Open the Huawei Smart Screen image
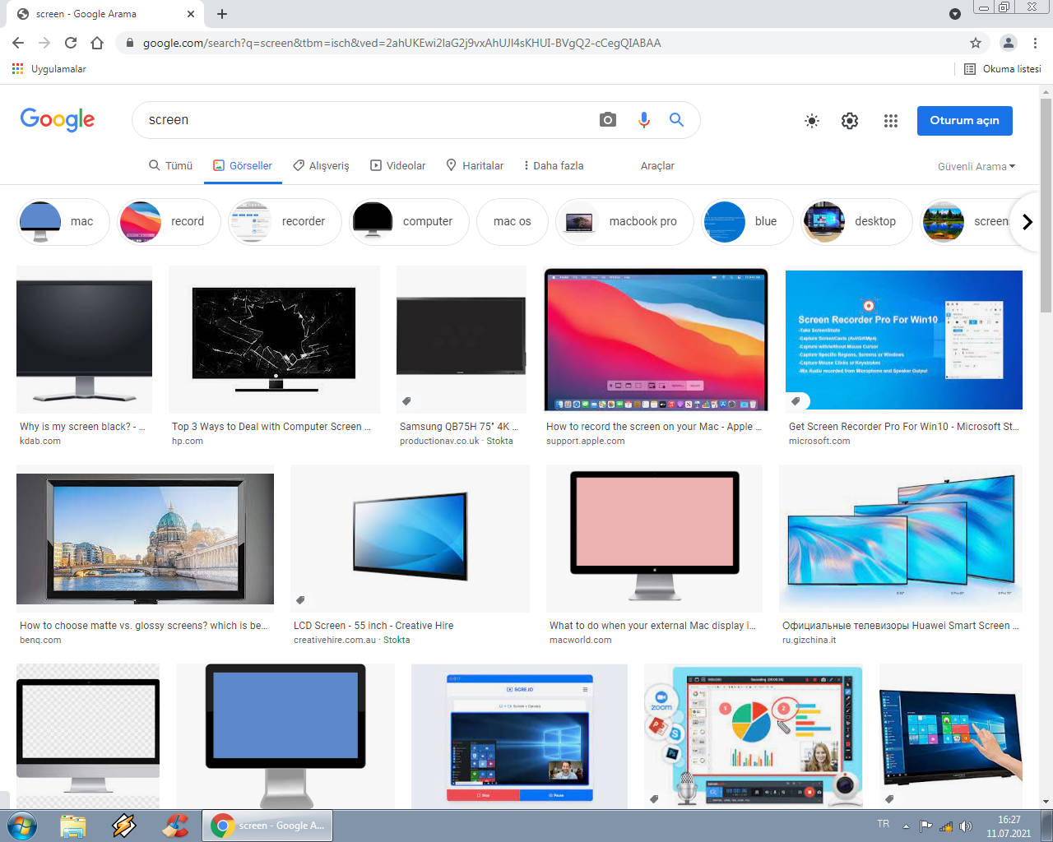The image size is (1053, 842). coord(901,539)
